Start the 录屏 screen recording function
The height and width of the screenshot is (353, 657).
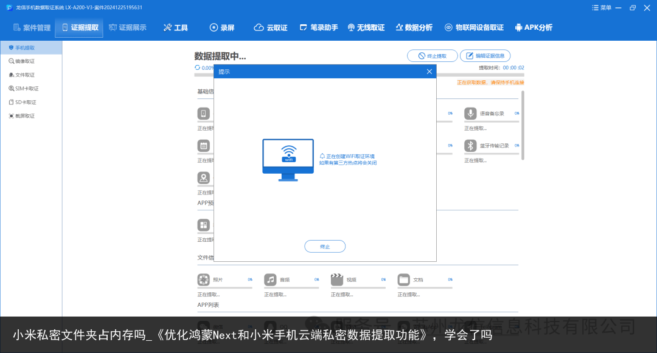222,27
